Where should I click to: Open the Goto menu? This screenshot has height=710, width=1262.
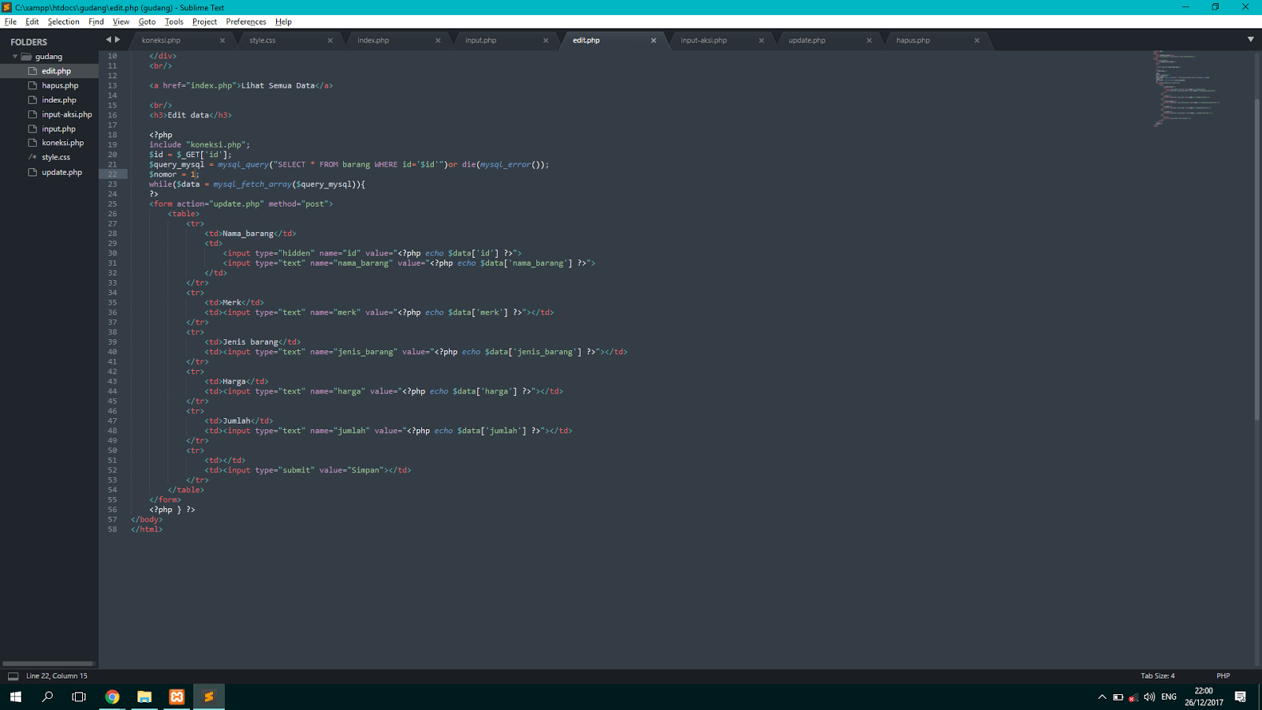click(147, 21)
